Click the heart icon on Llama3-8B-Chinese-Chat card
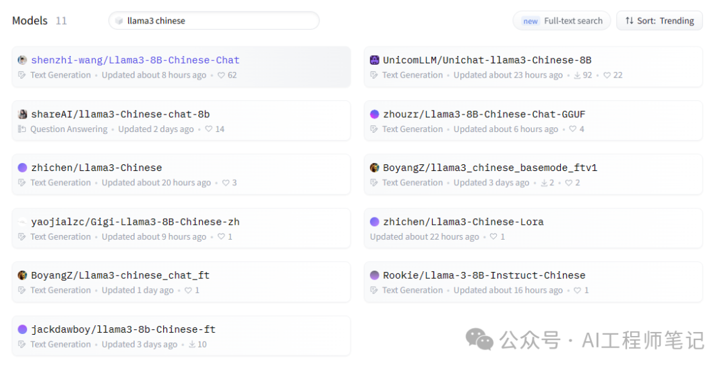Image resolution: width=728 pixels, height=369 pixels. (x=221, y=75)
